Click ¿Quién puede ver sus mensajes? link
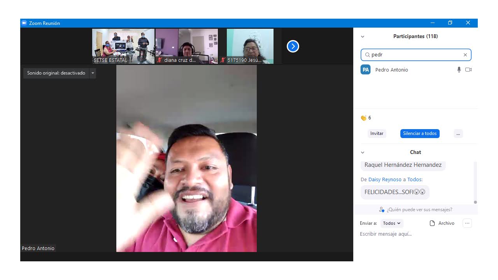The height and width of the screenshot is (280, 498). pos(419,210)
